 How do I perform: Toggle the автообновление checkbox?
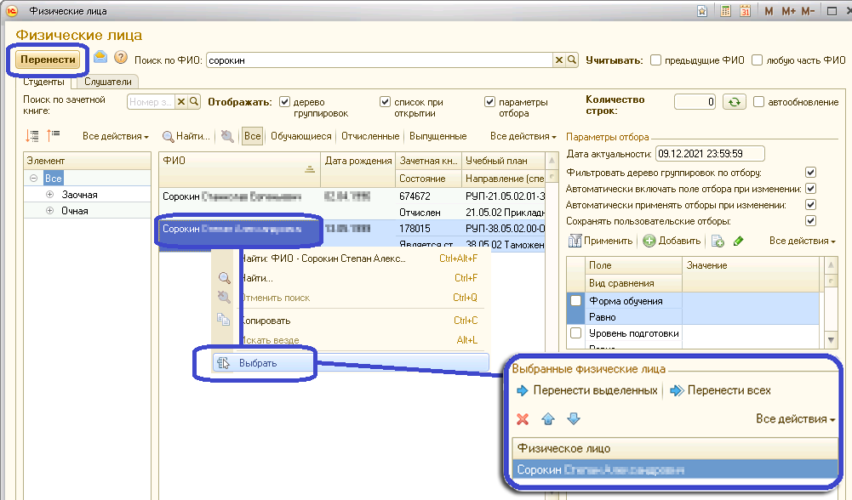(x=759, y=102)
